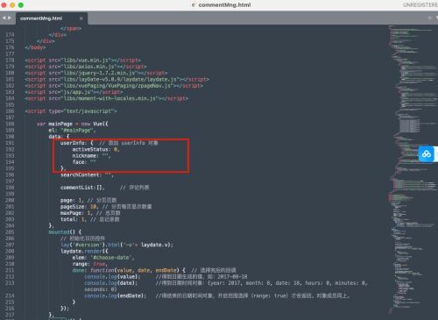Click the laydate.js script line
438x320 pixels.
pos(117,80)
